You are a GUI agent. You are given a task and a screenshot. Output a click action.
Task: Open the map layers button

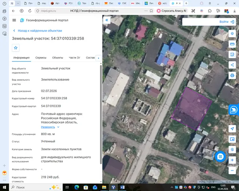232,34
